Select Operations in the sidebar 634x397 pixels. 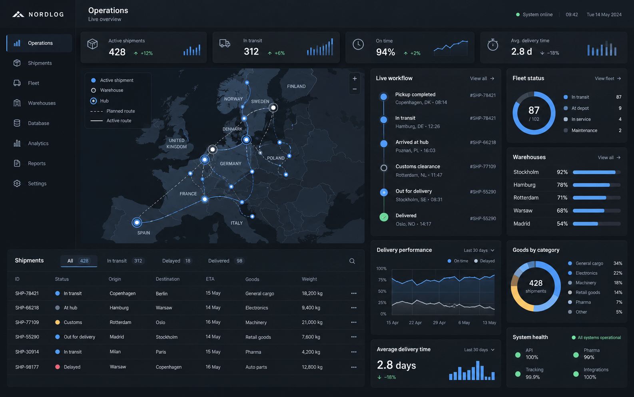tap(39, 43)
